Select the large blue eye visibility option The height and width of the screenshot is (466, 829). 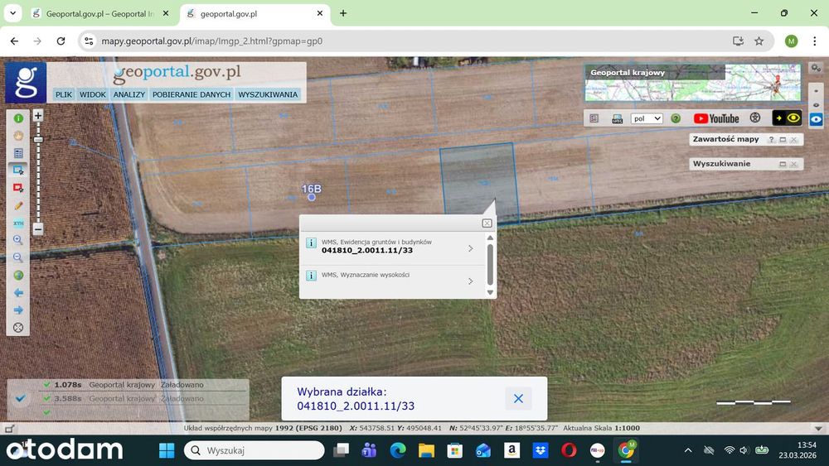pos(816,118)
